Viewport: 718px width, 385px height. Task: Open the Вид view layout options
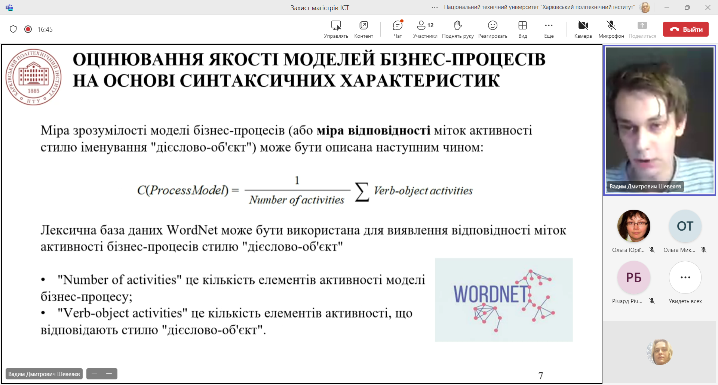[522, 29]
